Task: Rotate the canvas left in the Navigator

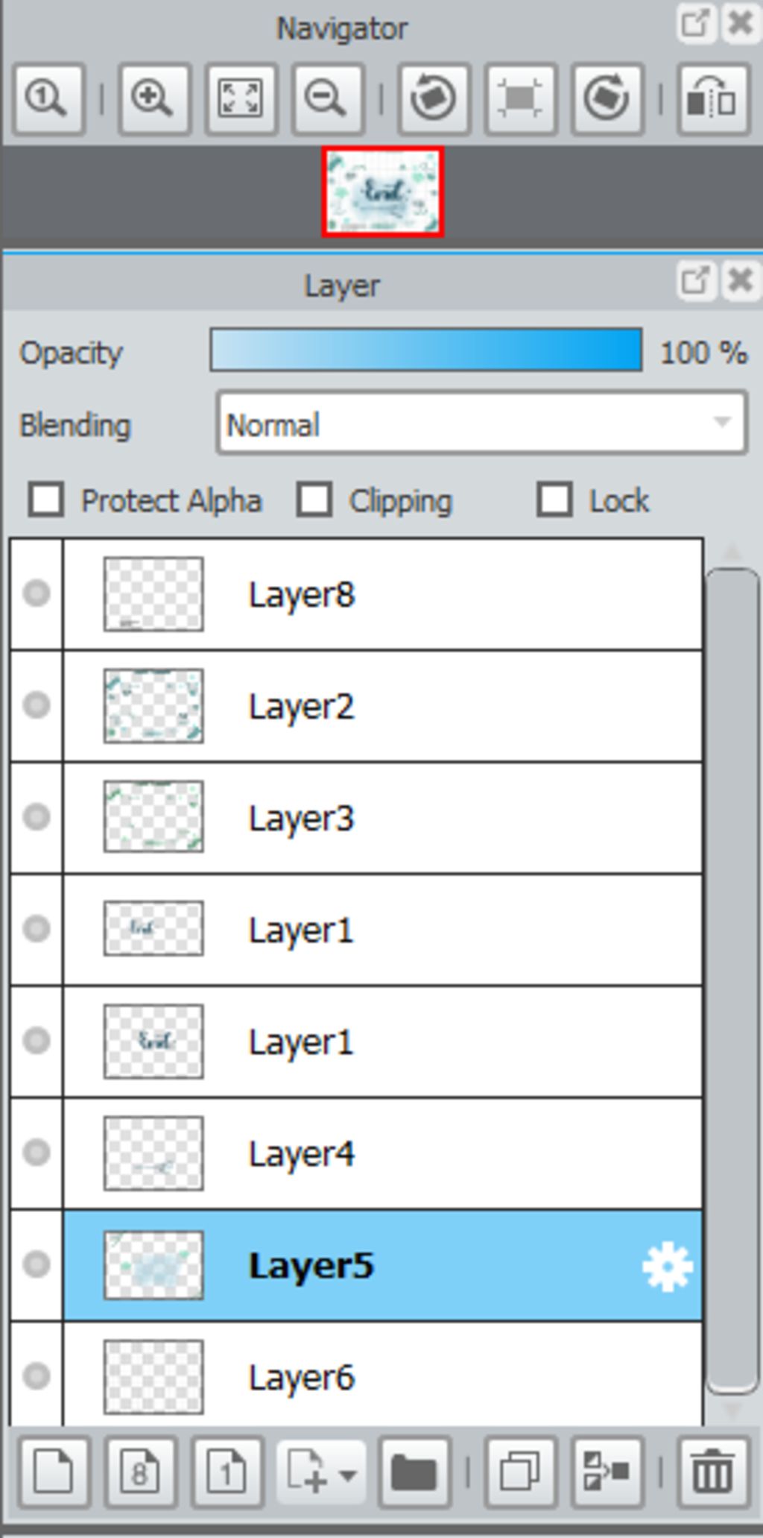Action: click(433, 99)
